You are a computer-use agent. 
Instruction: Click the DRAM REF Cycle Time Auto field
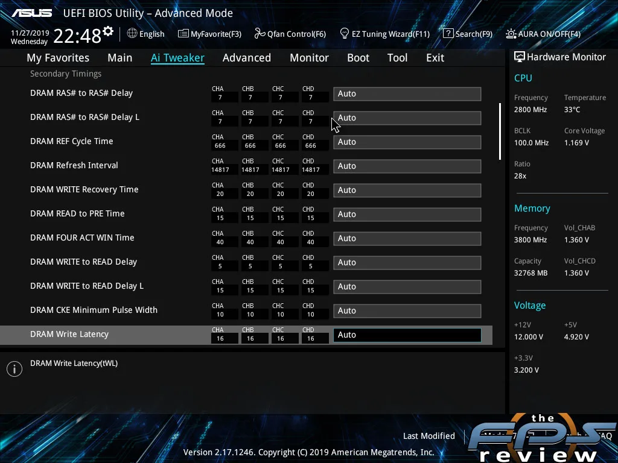[x=407, y=142]
